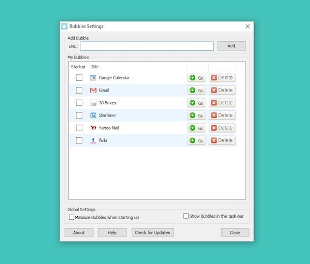Select the 30 Boxes row text
310x264 pixels.
tap(108, 103)
